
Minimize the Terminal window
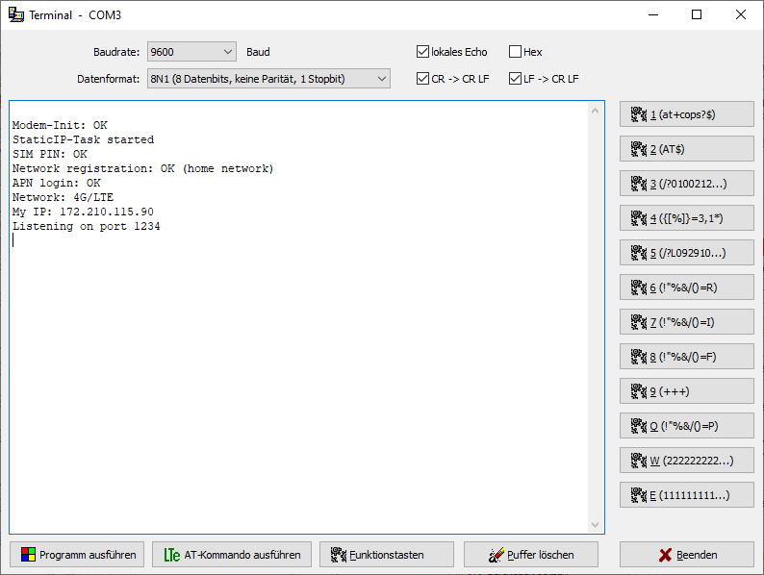653,14
